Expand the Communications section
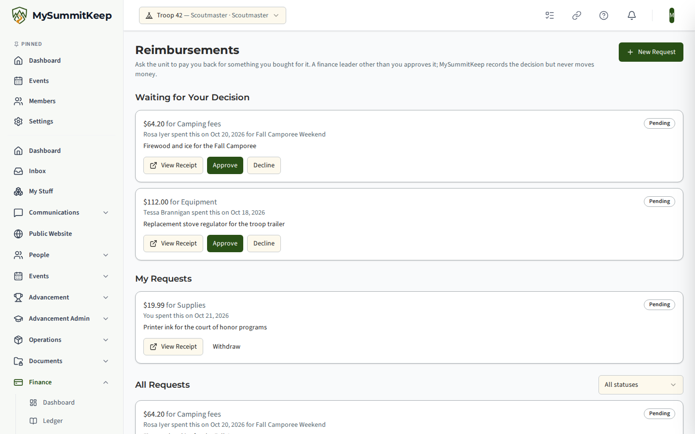Screen dimensions: 695x434 click(x=62, y=213)
